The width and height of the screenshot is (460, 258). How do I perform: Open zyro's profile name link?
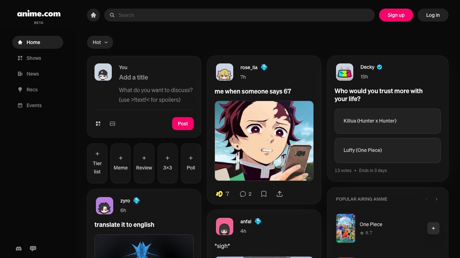click(125, 201)
